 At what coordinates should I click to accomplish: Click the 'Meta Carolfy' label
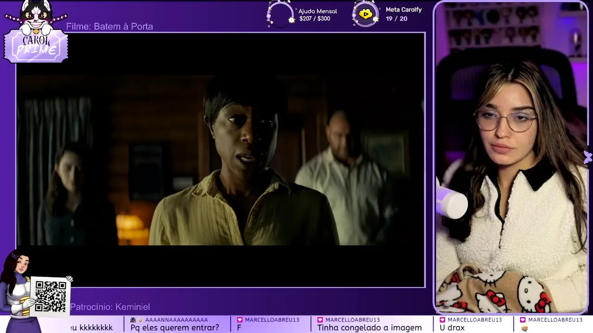404,10
